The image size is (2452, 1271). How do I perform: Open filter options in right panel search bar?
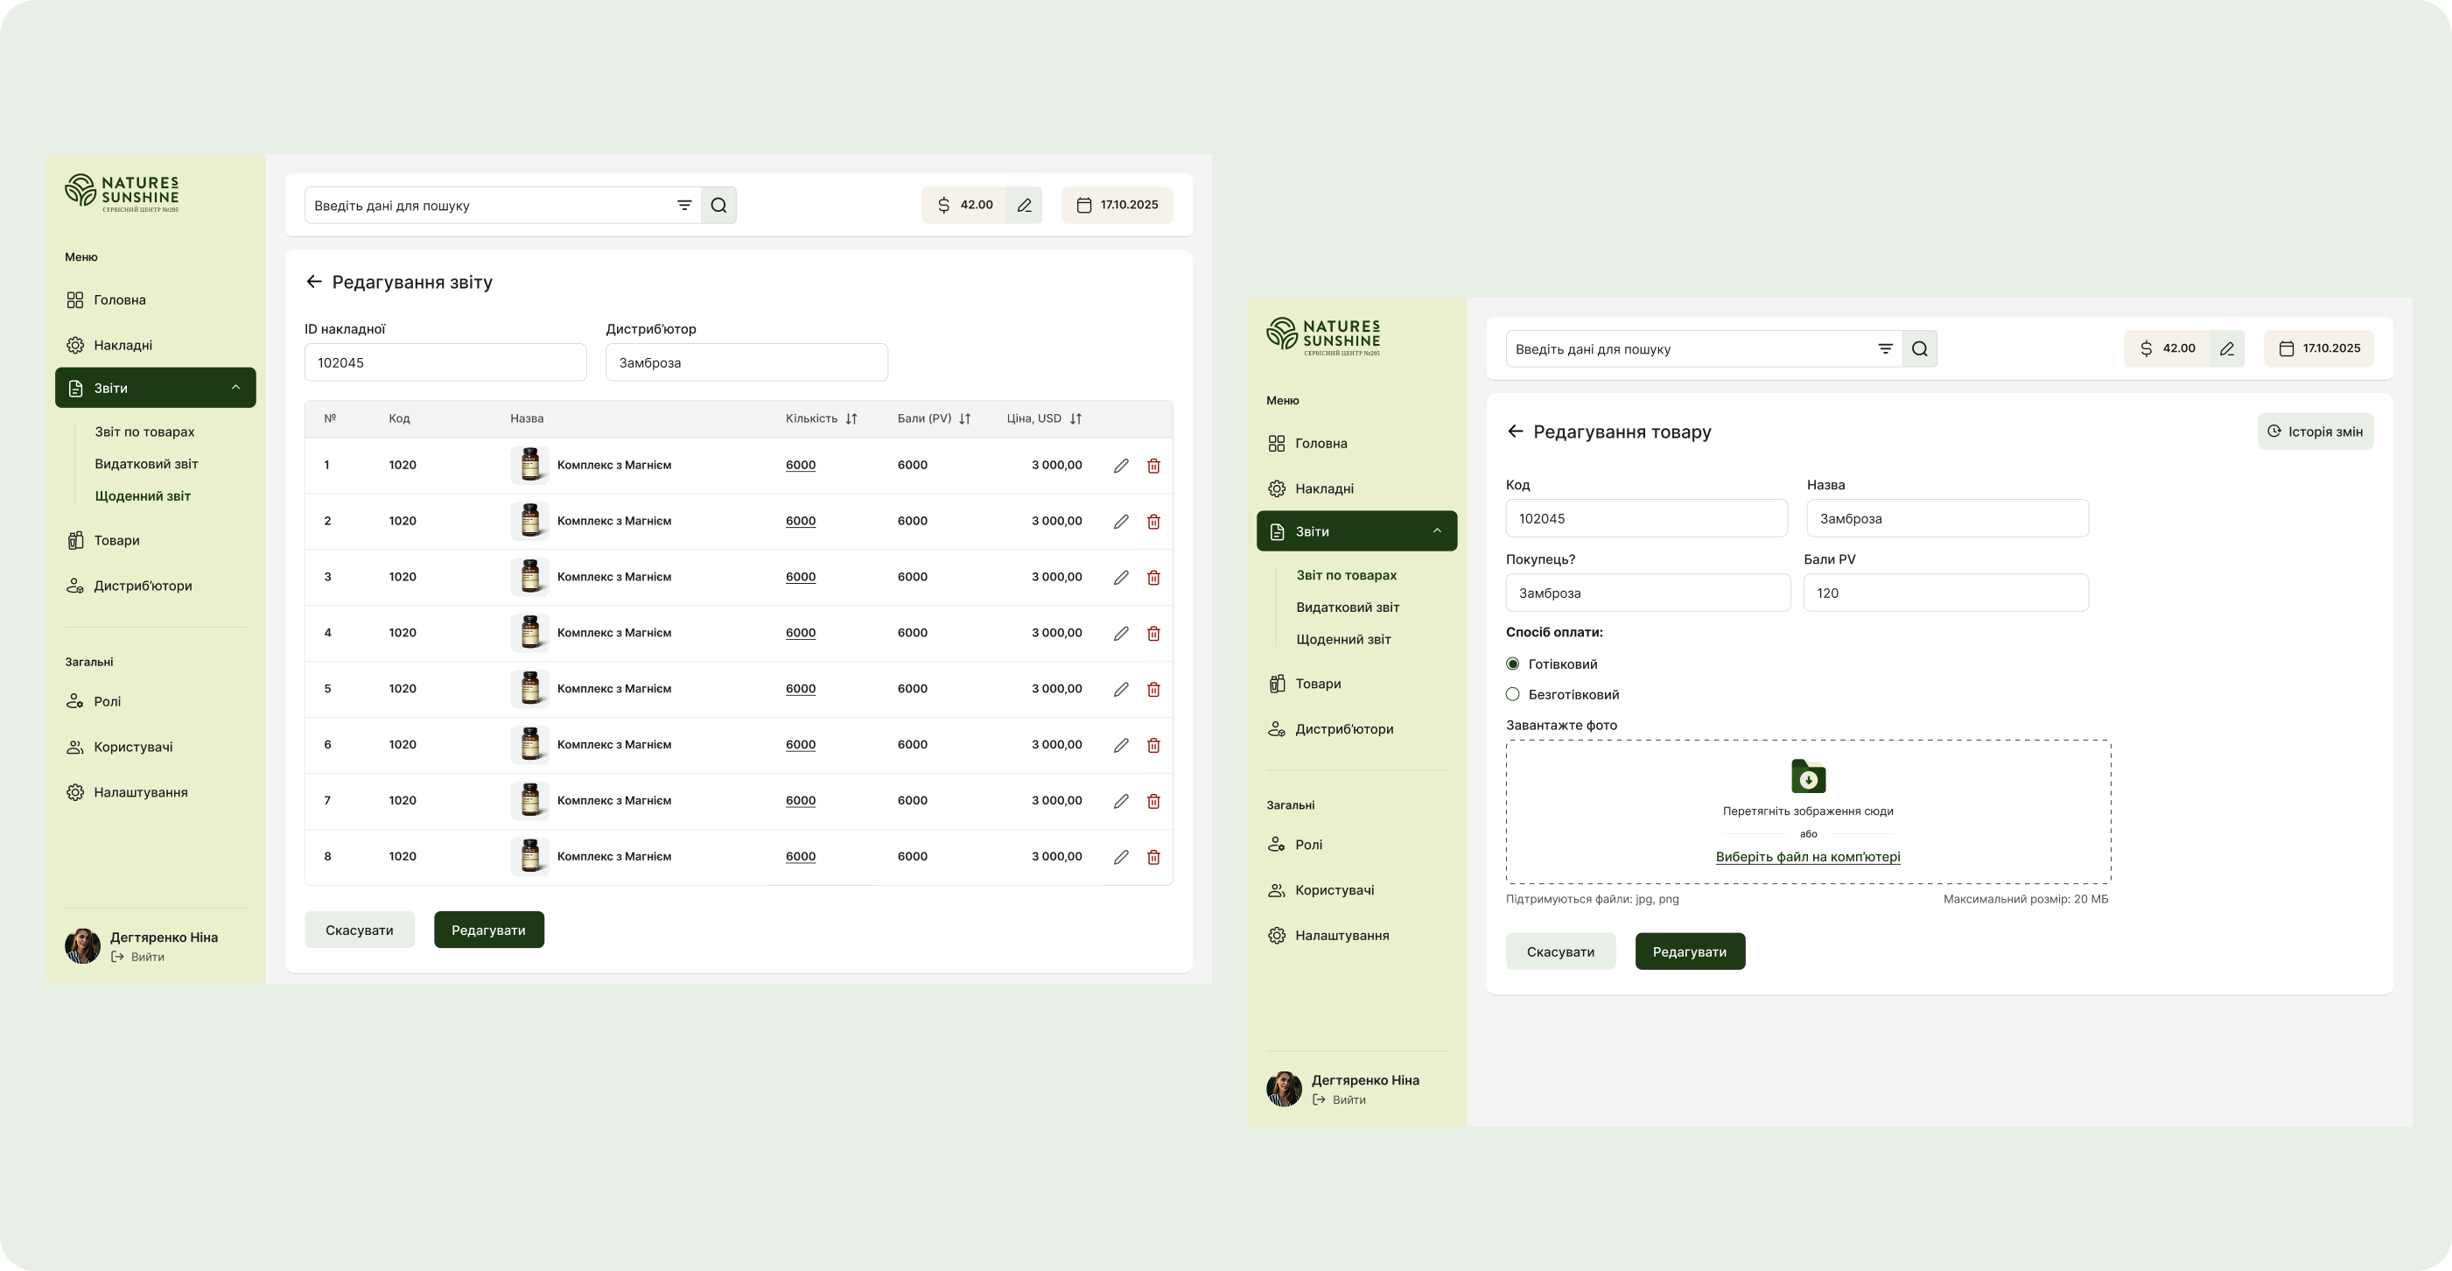(1885, 348)
